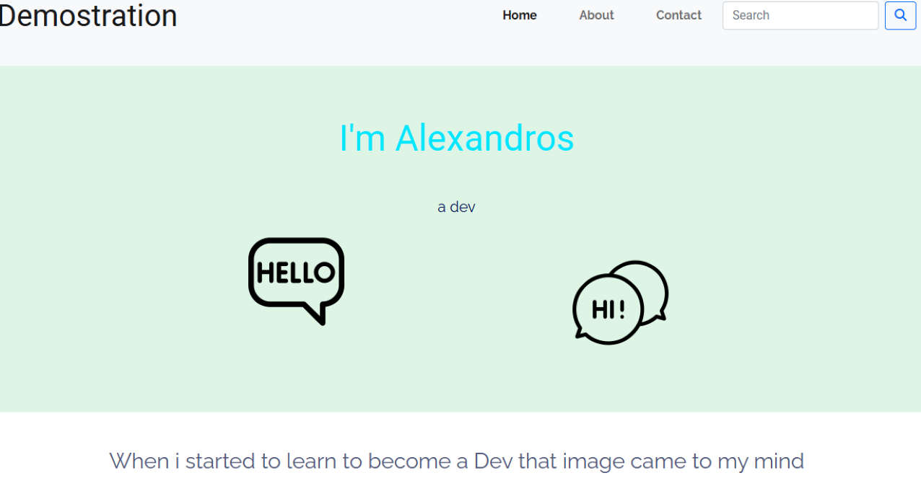Open the Contact nav link
This screenshot has width=921, height=491.
[678, 15]
